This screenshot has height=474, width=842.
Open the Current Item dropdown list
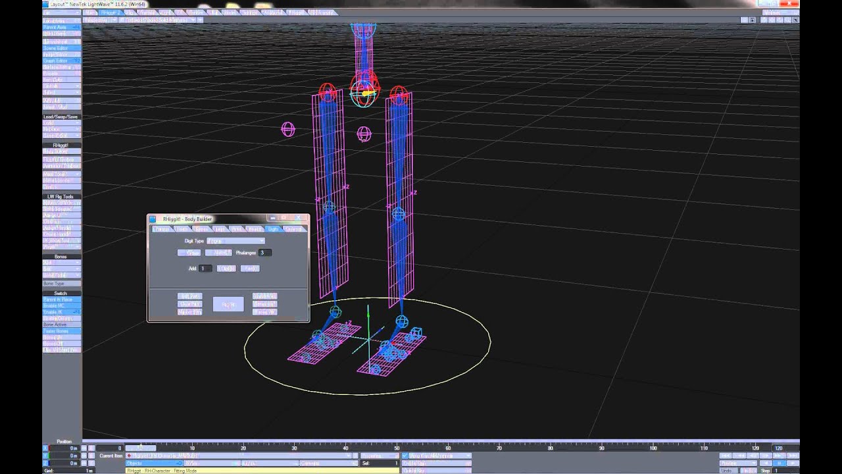[238, 456]
